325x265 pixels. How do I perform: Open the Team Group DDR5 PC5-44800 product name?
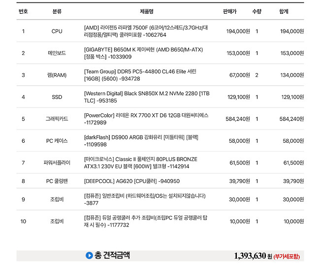pos(140,75)
